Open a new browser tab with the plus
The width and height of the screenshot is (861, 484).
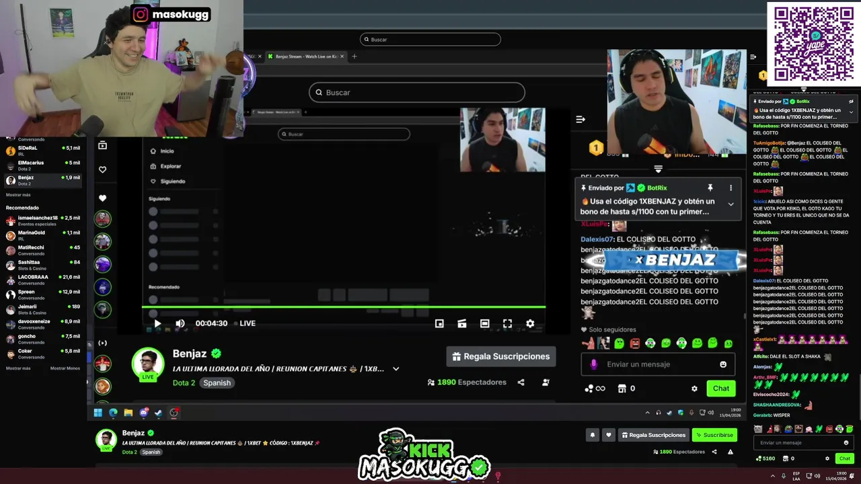coord(354,56)
